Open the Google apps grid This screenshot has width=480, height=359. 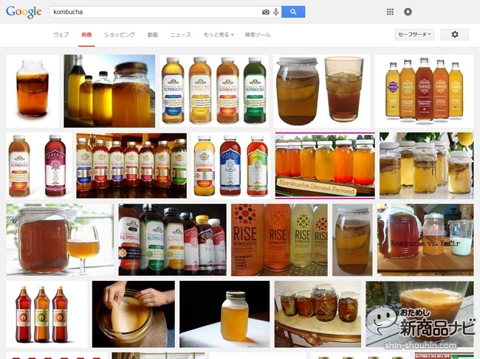click(x=390, y=12)
